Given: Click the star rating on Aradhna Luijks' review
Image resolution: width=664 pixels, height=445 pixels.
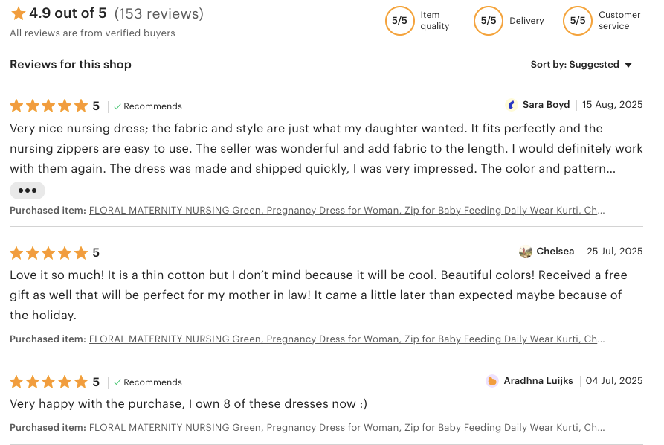Looking at the screenshot, I should [48, 382].
